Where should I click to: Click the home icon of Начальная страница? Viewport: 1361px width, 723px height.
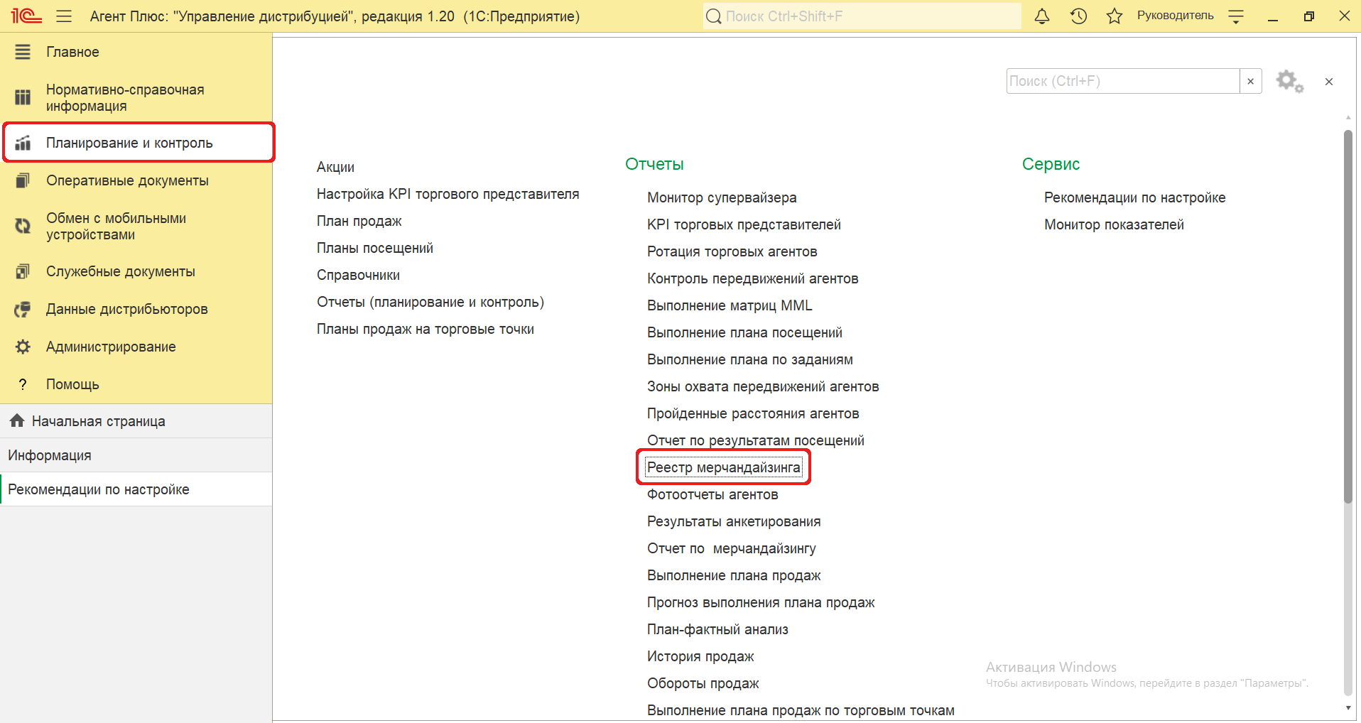click(x=17, y=420)
